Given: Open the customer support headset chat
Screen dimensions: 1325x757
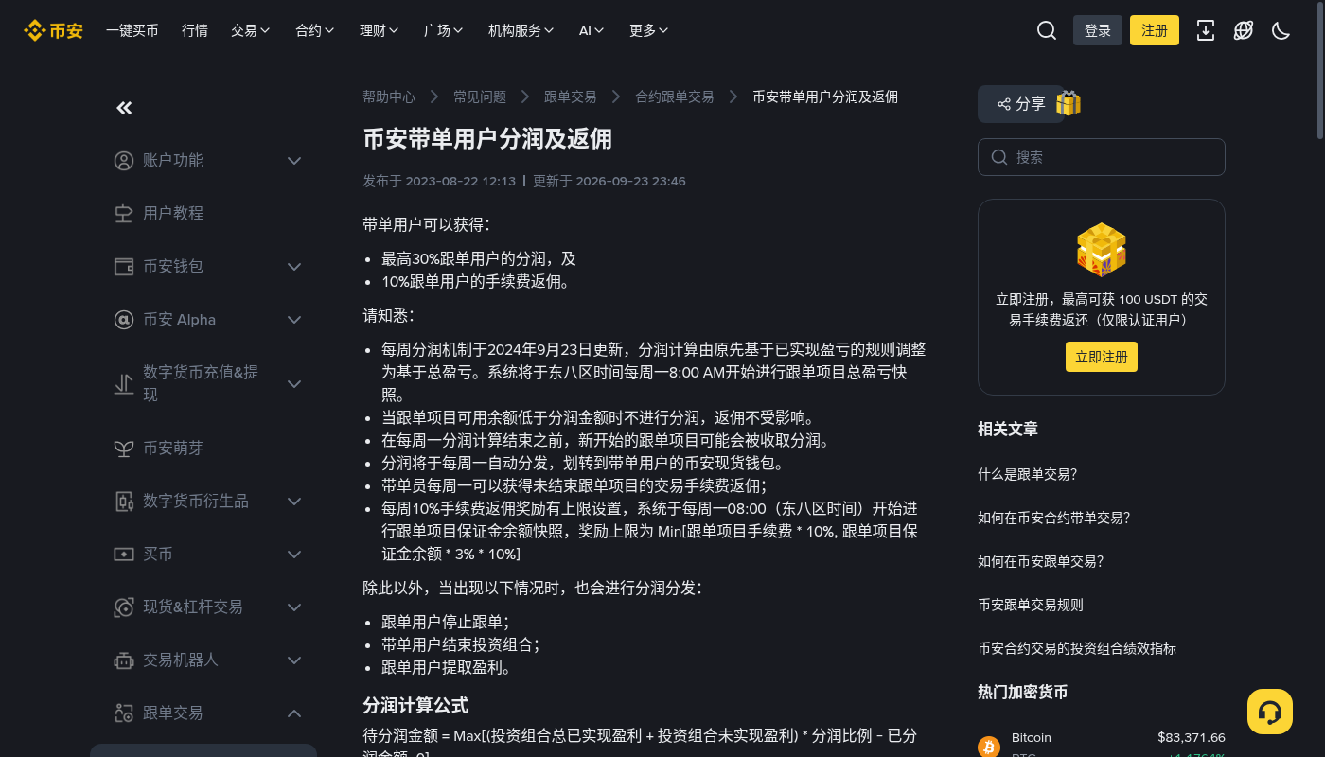Looking at the screenshot, I should 1270,712.
